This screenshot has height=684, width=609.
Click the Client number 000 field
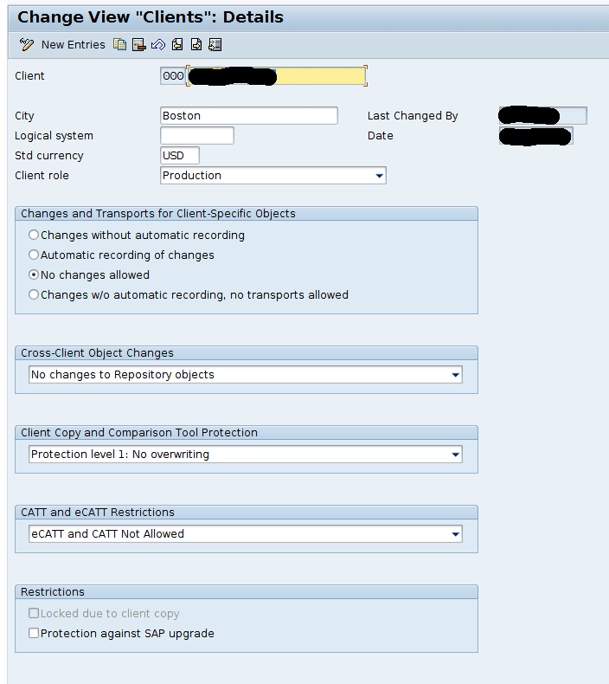[173, 76]
